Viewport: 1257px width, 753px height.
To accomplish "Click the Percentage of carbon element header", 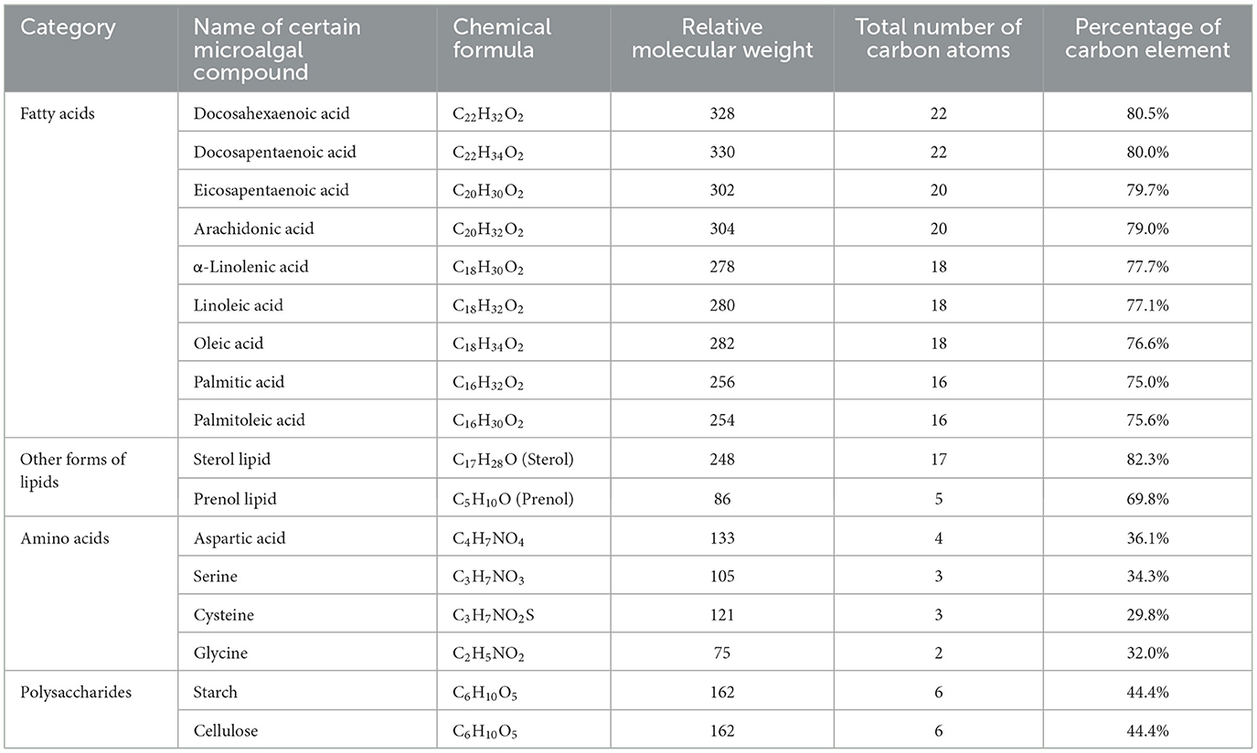I will [1147, 38].
